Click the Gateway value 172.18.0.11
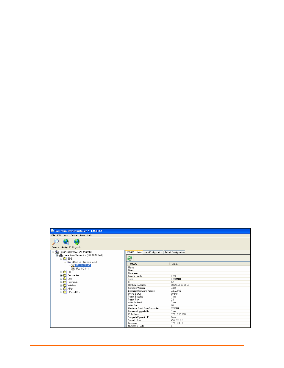 pyautogui.click(x=177, y=323)
